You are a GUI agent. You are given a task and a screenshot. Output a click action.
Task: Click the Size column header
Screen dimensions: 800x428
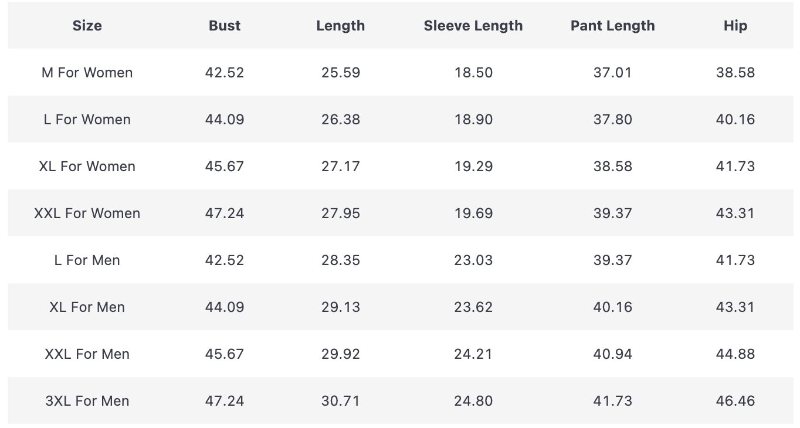[87, 26]
